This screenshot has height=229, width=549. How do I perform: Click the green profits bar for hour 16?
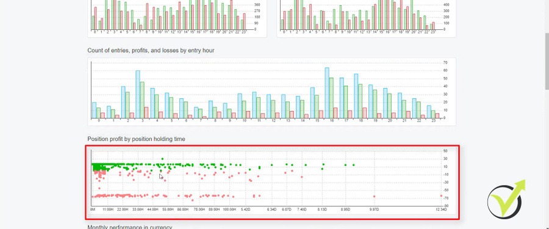pos(331,98)
